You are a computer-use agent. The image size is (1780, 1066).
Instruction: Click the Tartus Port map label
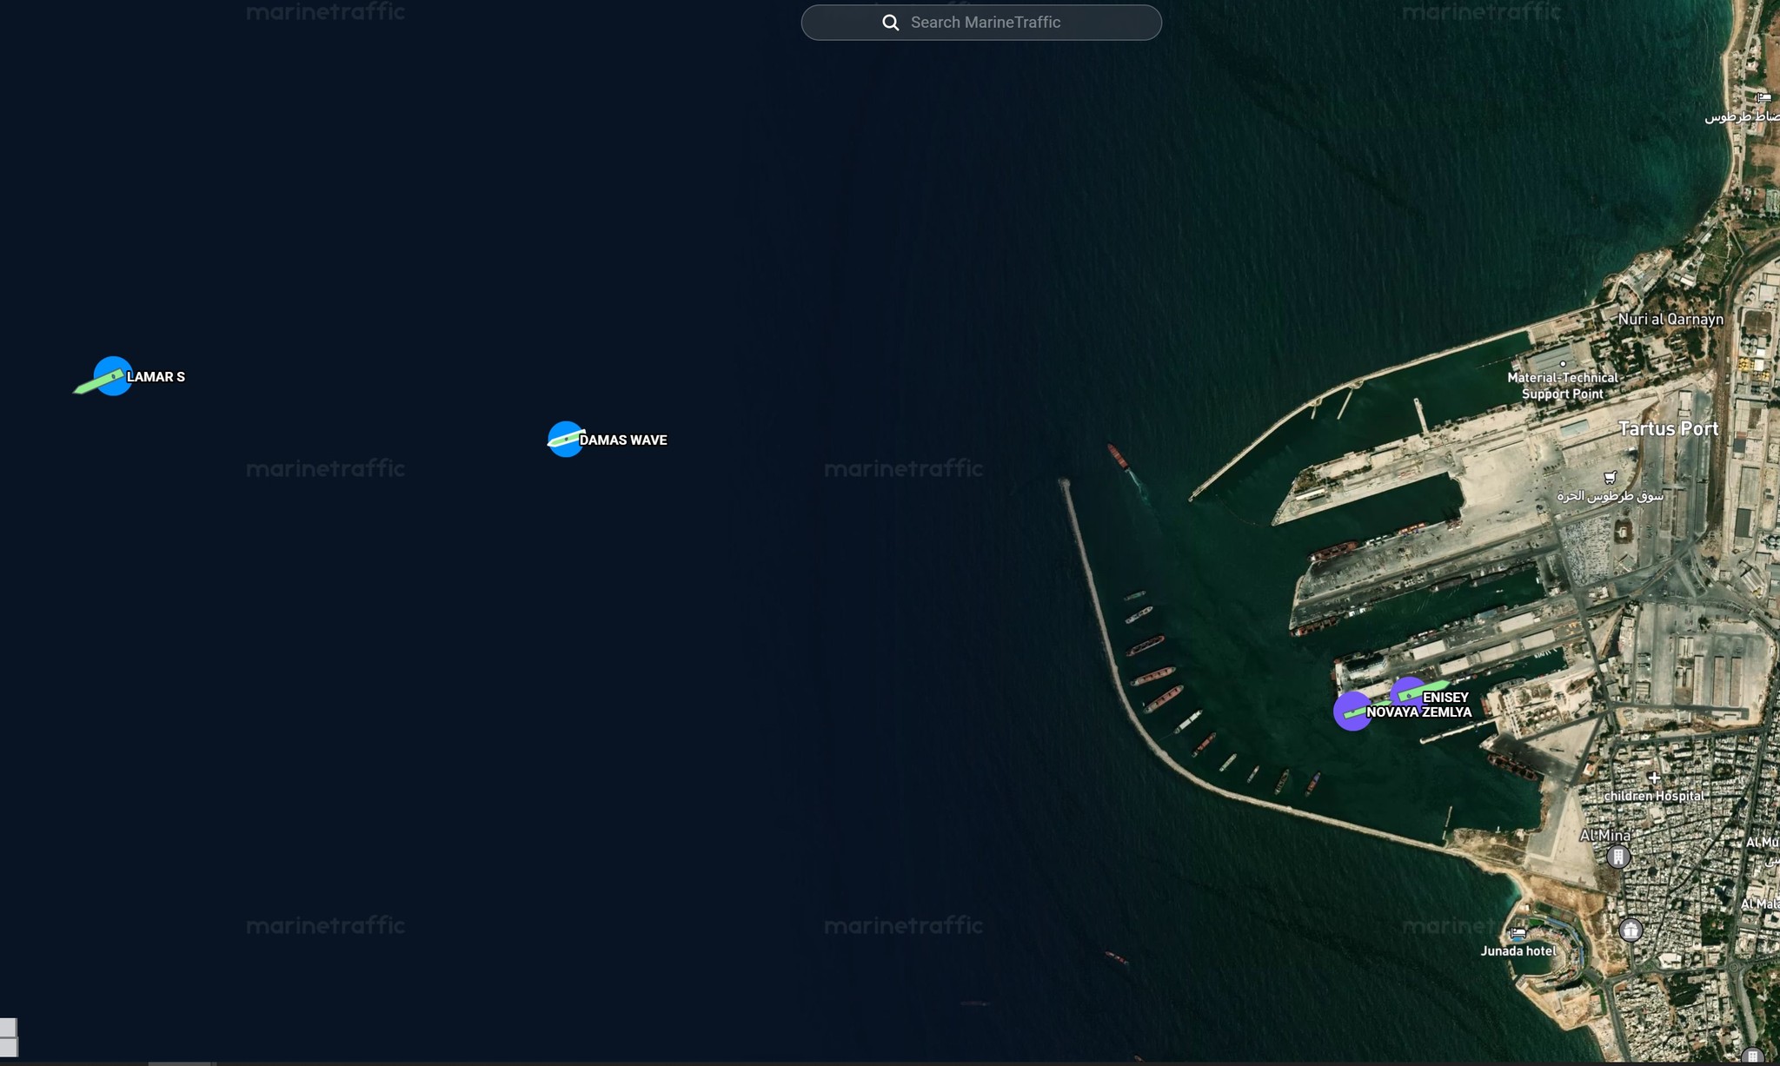click(1668, 428)
